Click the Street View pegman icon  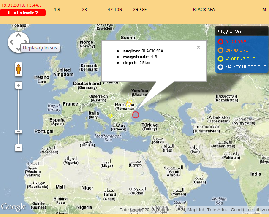tap(19, 69)
